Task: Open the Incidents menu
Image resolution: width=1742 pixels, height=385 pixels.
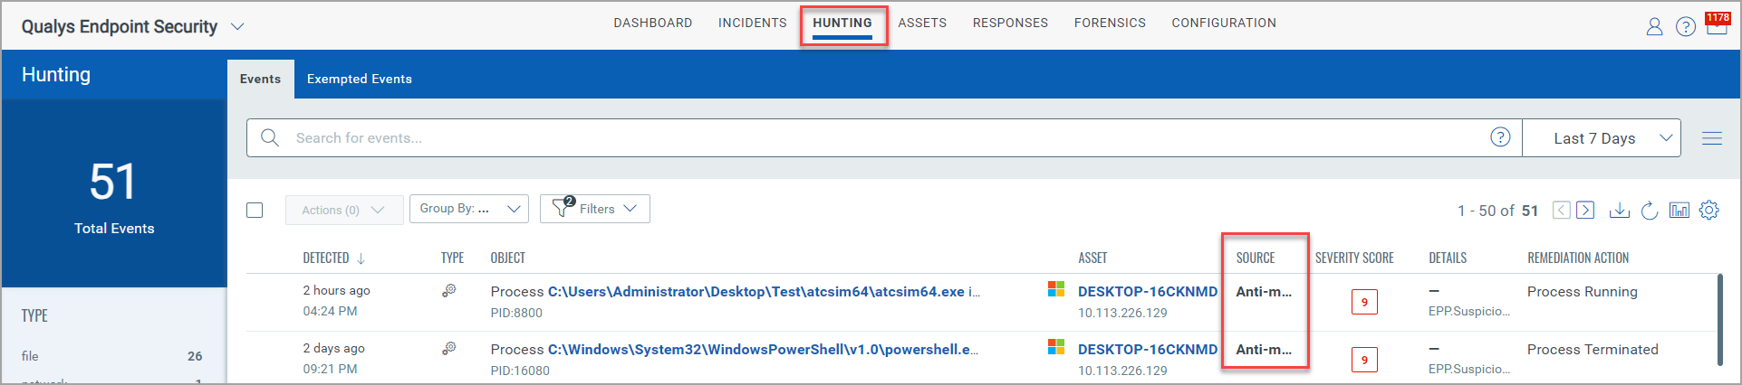Action: [x=753, y=23]
